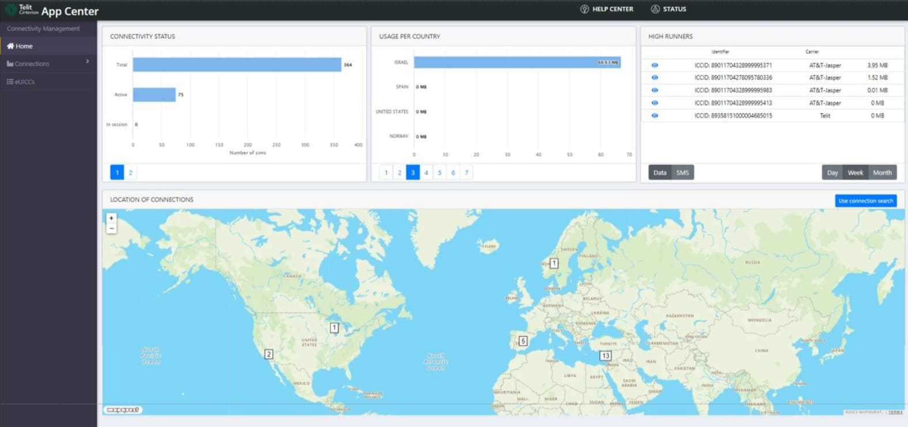Click the Telit carrier cell
This screenshot has height=427, width=908.
click(x=825, y=116)
